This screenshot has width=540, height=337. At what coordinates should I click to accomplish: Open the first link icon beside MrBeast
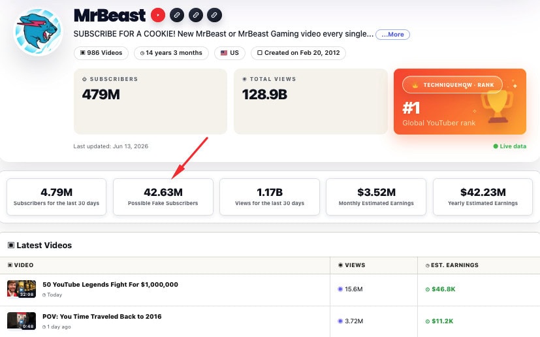[x=177, y=15]
